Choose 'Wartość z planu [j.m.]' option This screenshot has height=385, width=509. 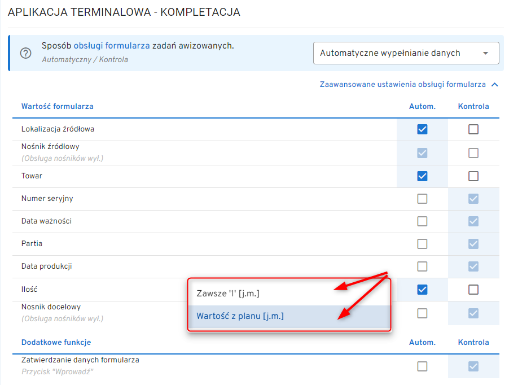(240, 316)
